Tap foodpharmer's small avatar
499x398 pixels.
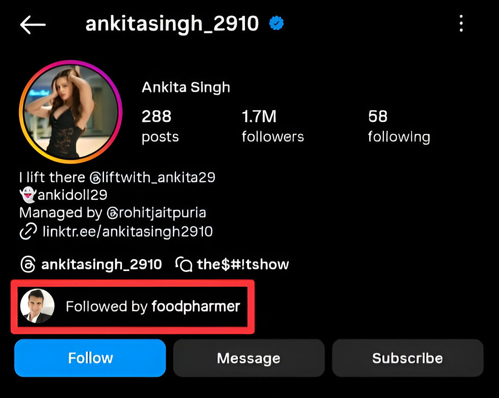[37, 306]
